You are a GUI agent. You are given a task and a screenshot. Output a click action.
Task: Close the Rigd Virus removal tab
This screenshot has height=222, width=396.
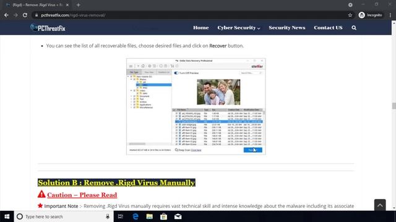pos(67,5)
